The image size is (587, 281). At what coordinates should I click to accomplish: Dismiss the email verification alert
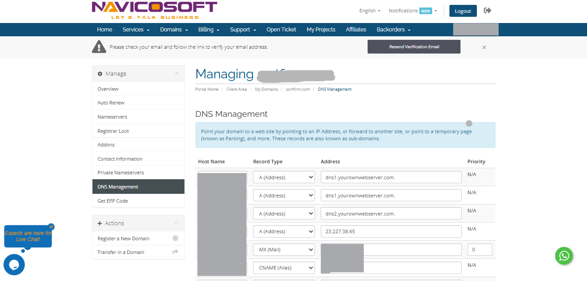pyautogui.click(x=484, y=47)
